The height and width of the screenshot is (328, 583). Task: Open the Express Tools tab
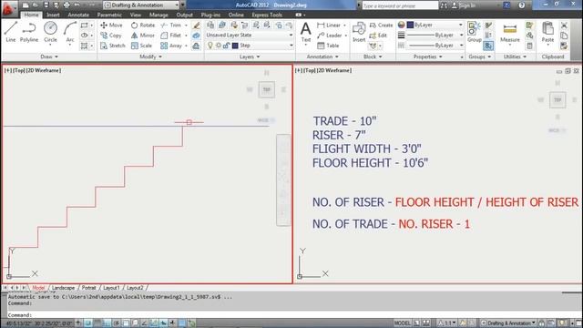click(x=267, y=15)
